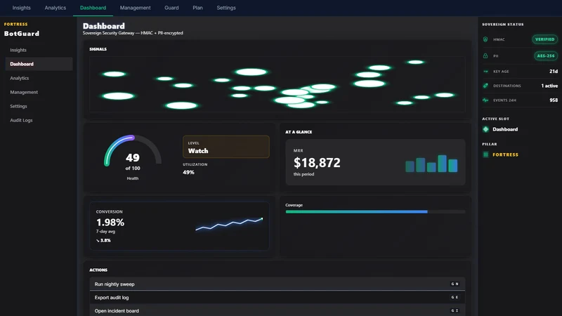Click the Events 24H pulse icon
562x316 pixels.
[485, 100]
